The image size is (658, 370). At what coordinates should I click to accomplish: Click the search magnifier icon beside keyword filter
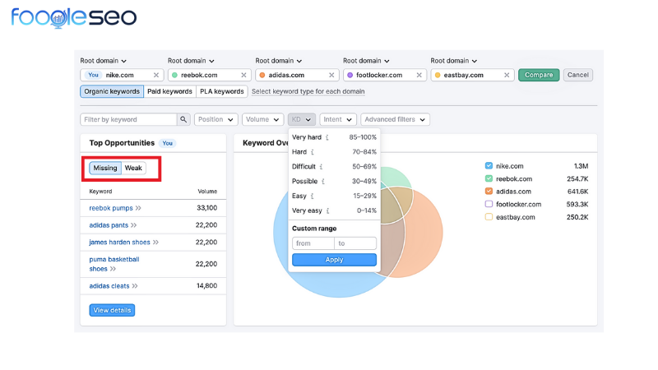pyautogui.click(x=184, y=119)
